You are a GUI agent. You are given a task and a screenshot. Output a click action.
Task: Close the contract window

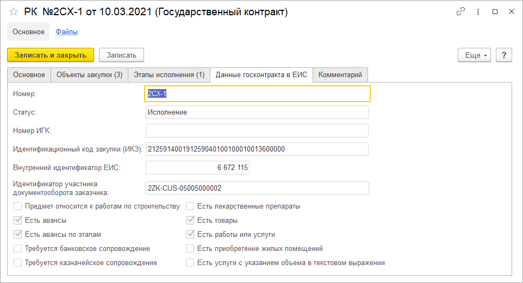[x=510, y=11]
